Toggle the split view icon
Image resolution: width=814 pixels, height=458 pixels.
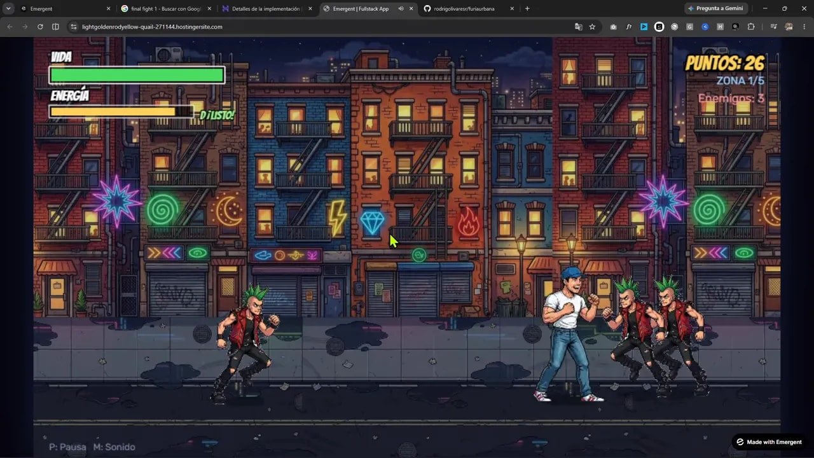coord(55,27)
